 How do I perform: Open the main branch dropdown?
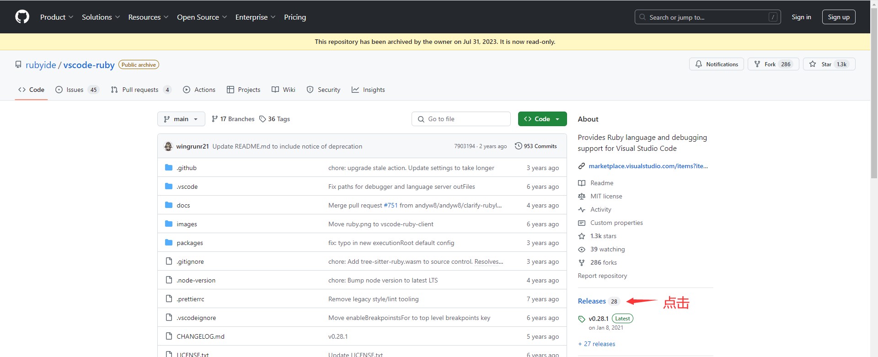pos(181,119)
